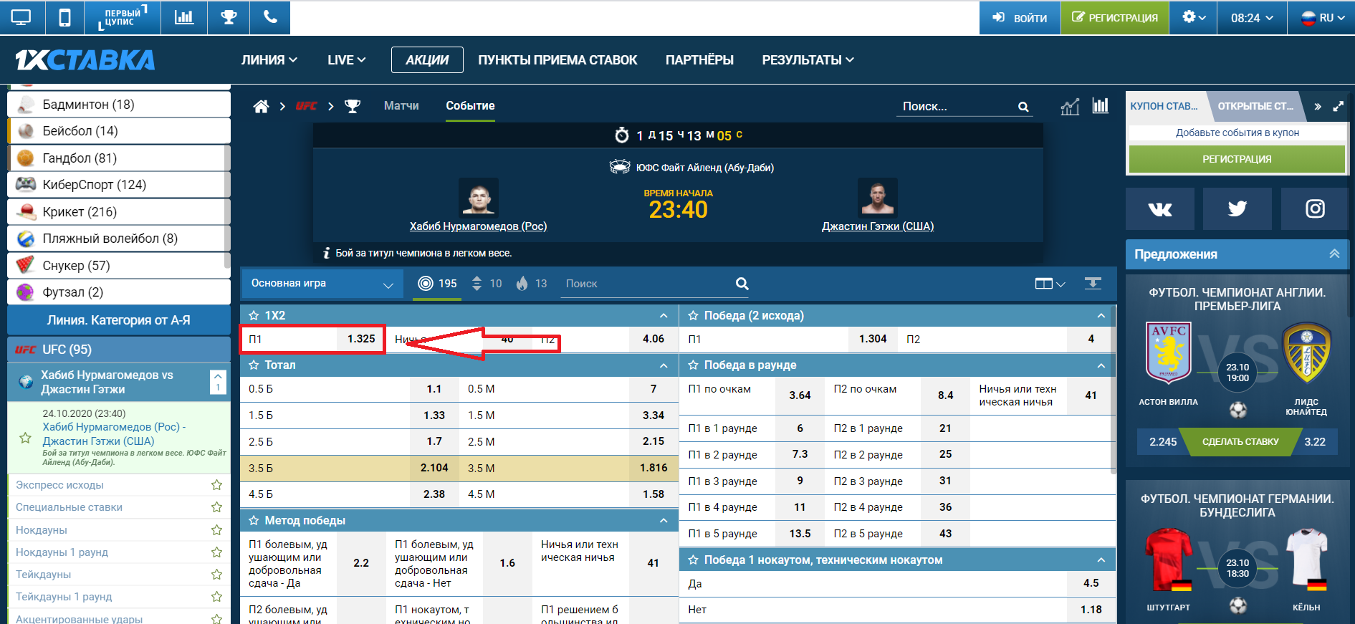Open statistics bar chart icon near search
This screenshot has height=624, width=1355.
pyautogui.click(x=1100, y=106)
